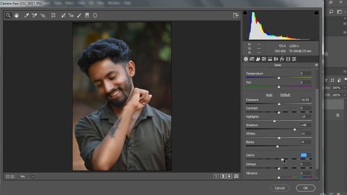Select the Graduated Filter tool
The height and width of the screenshot is (195, 347).
pyautogui.click(x=87, y=15)
